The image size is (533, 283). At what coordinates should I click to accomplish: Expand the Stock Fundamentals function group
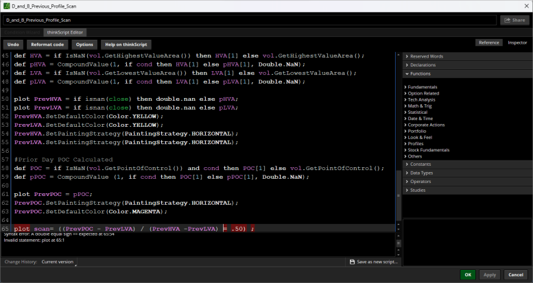point(428,149)
